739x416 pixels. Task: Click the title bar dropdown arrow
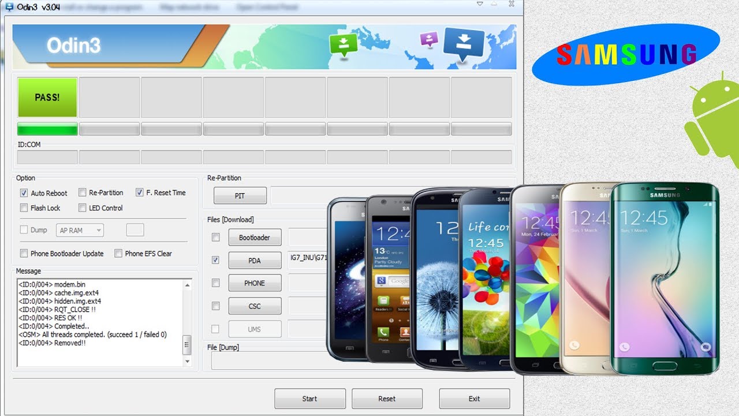(x=480, y=3)
